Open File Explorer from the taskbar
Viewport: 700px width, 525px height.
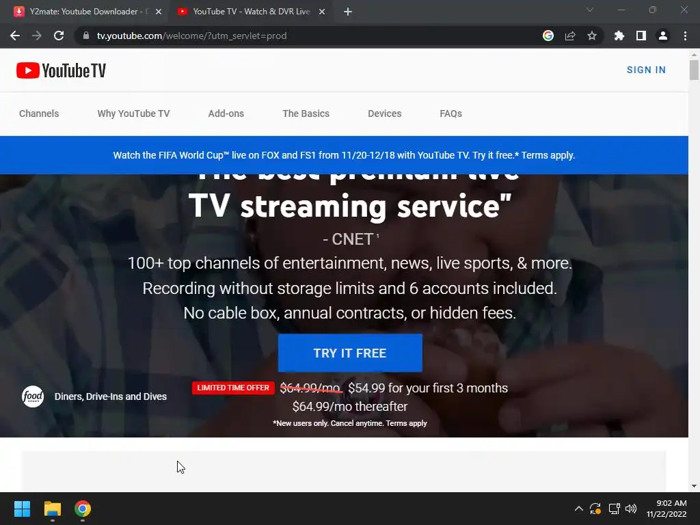click(52, 509)
